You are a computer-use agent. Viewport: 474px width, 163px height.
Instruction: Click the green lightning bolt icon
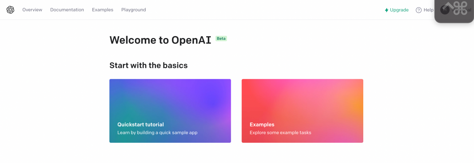(387, 10)
